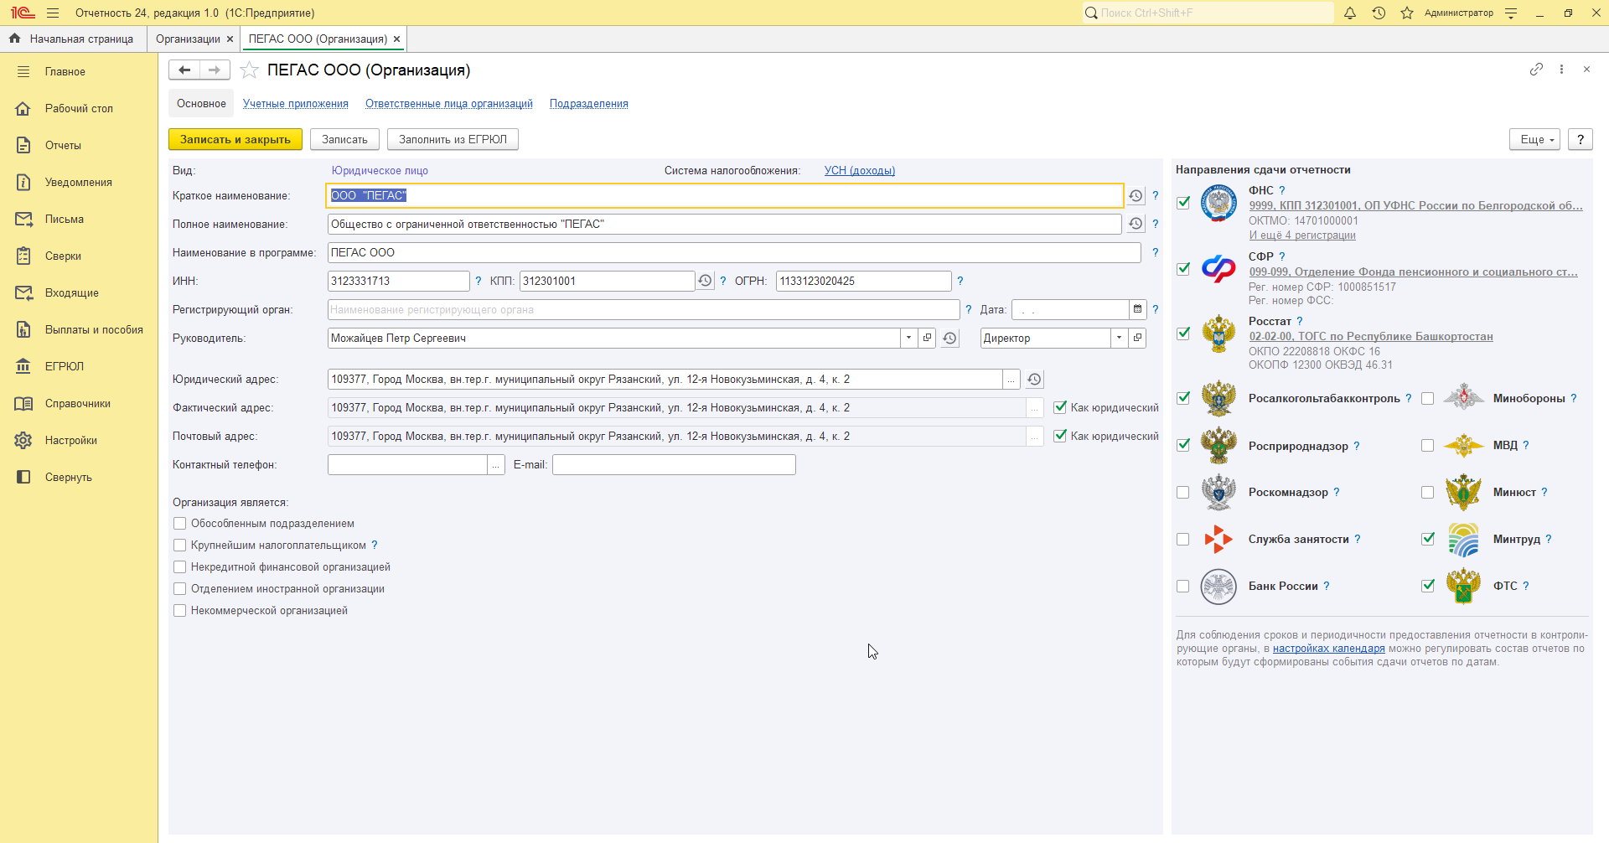The height and width of the screenshot is (843, 1609).
Task: Open Уведомления in the sidebar
Action: click(x=78, y=183)
